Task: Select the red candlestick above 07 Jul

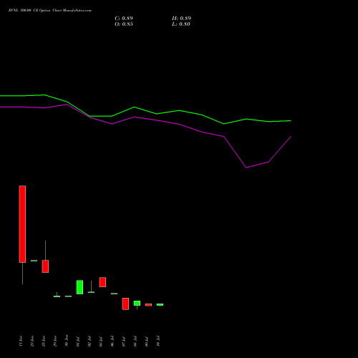Action: (125, 304)
